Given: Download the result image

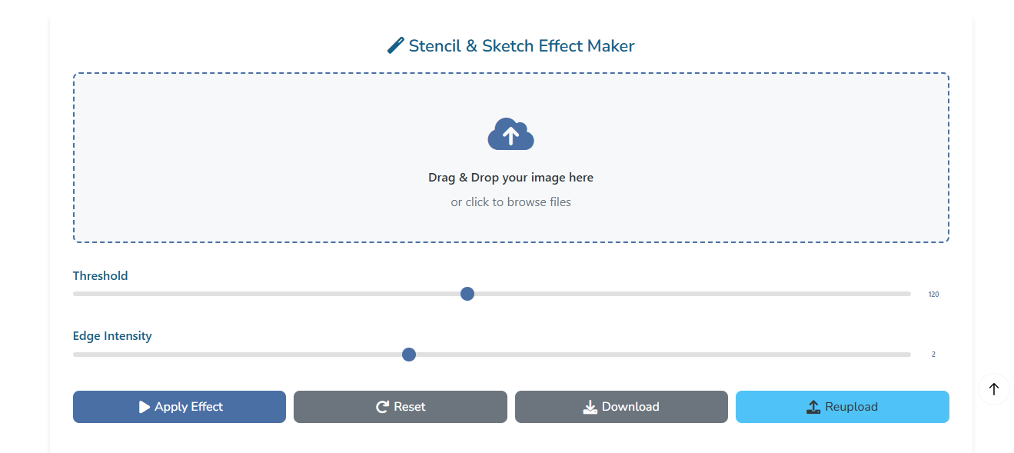Looking at the screenshot, I should (x=621, y=407).
